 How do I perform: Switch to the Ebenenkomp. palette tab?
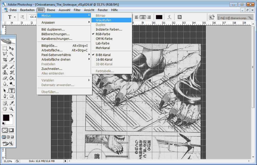click(239, 18)
